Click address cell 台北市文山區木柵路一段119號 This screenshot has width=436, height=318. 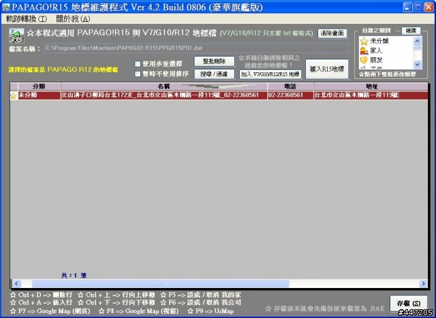[x=371, y=95]
